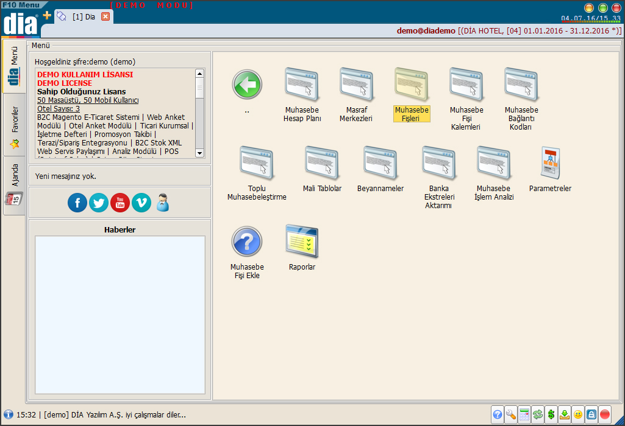Image resolution: width=625 pixels, height=426 pixels.
Task: Click the status bar greeting message
Action: 101,415
